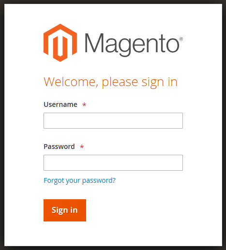This screenshot has height=250, width=226.
Task: Select the letter M in Magento wordmark
Action: coord(94,43)
